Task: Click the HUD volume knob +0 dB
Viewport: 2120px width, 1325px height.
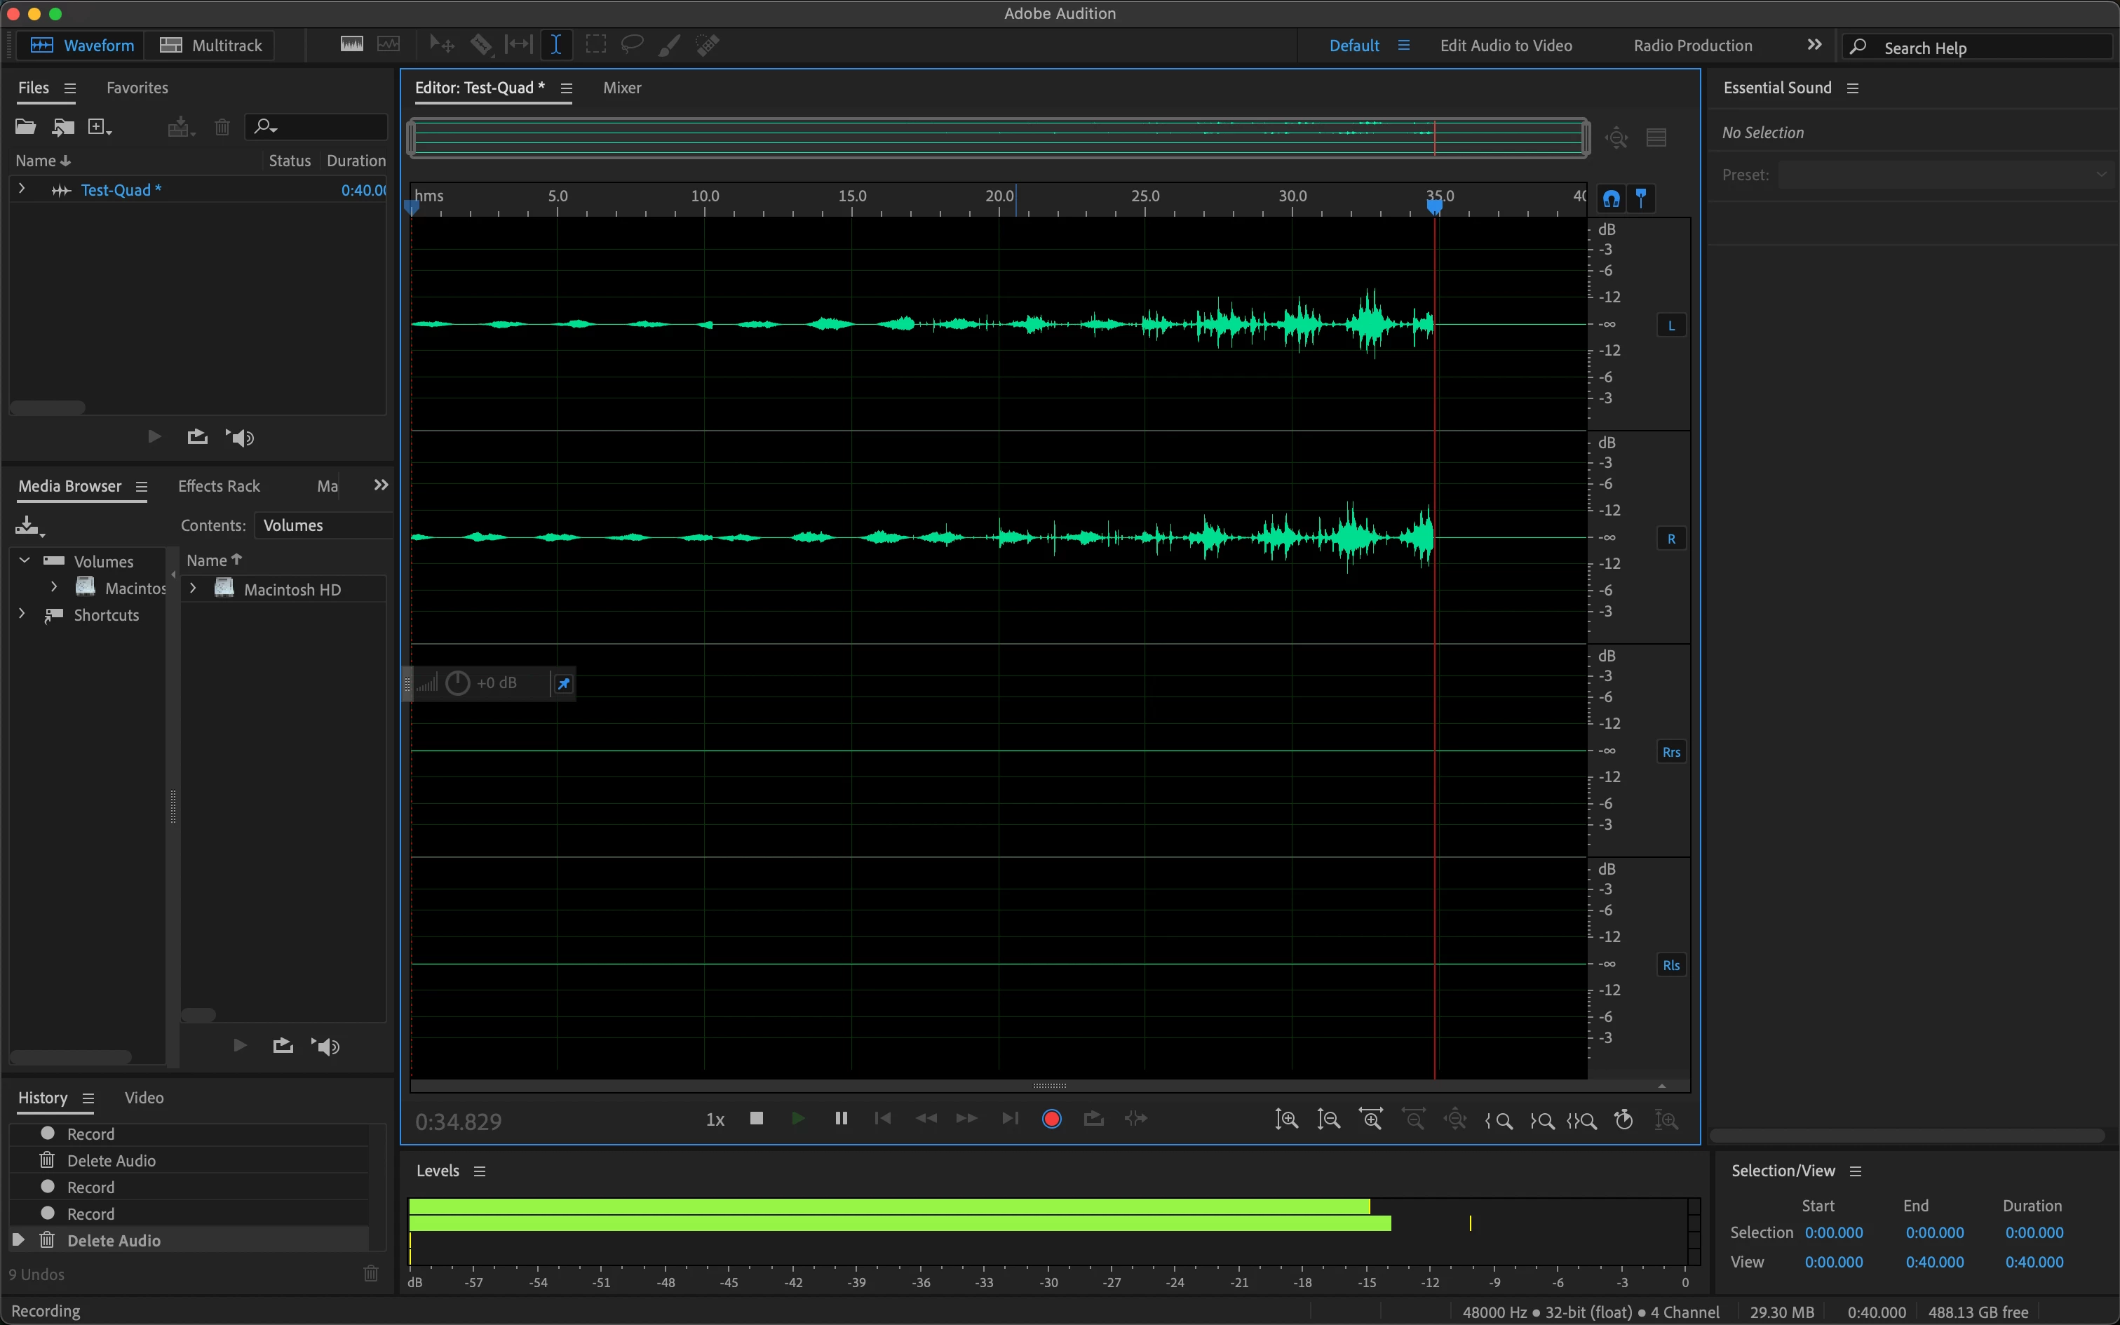Action: (x=457, y=682)
